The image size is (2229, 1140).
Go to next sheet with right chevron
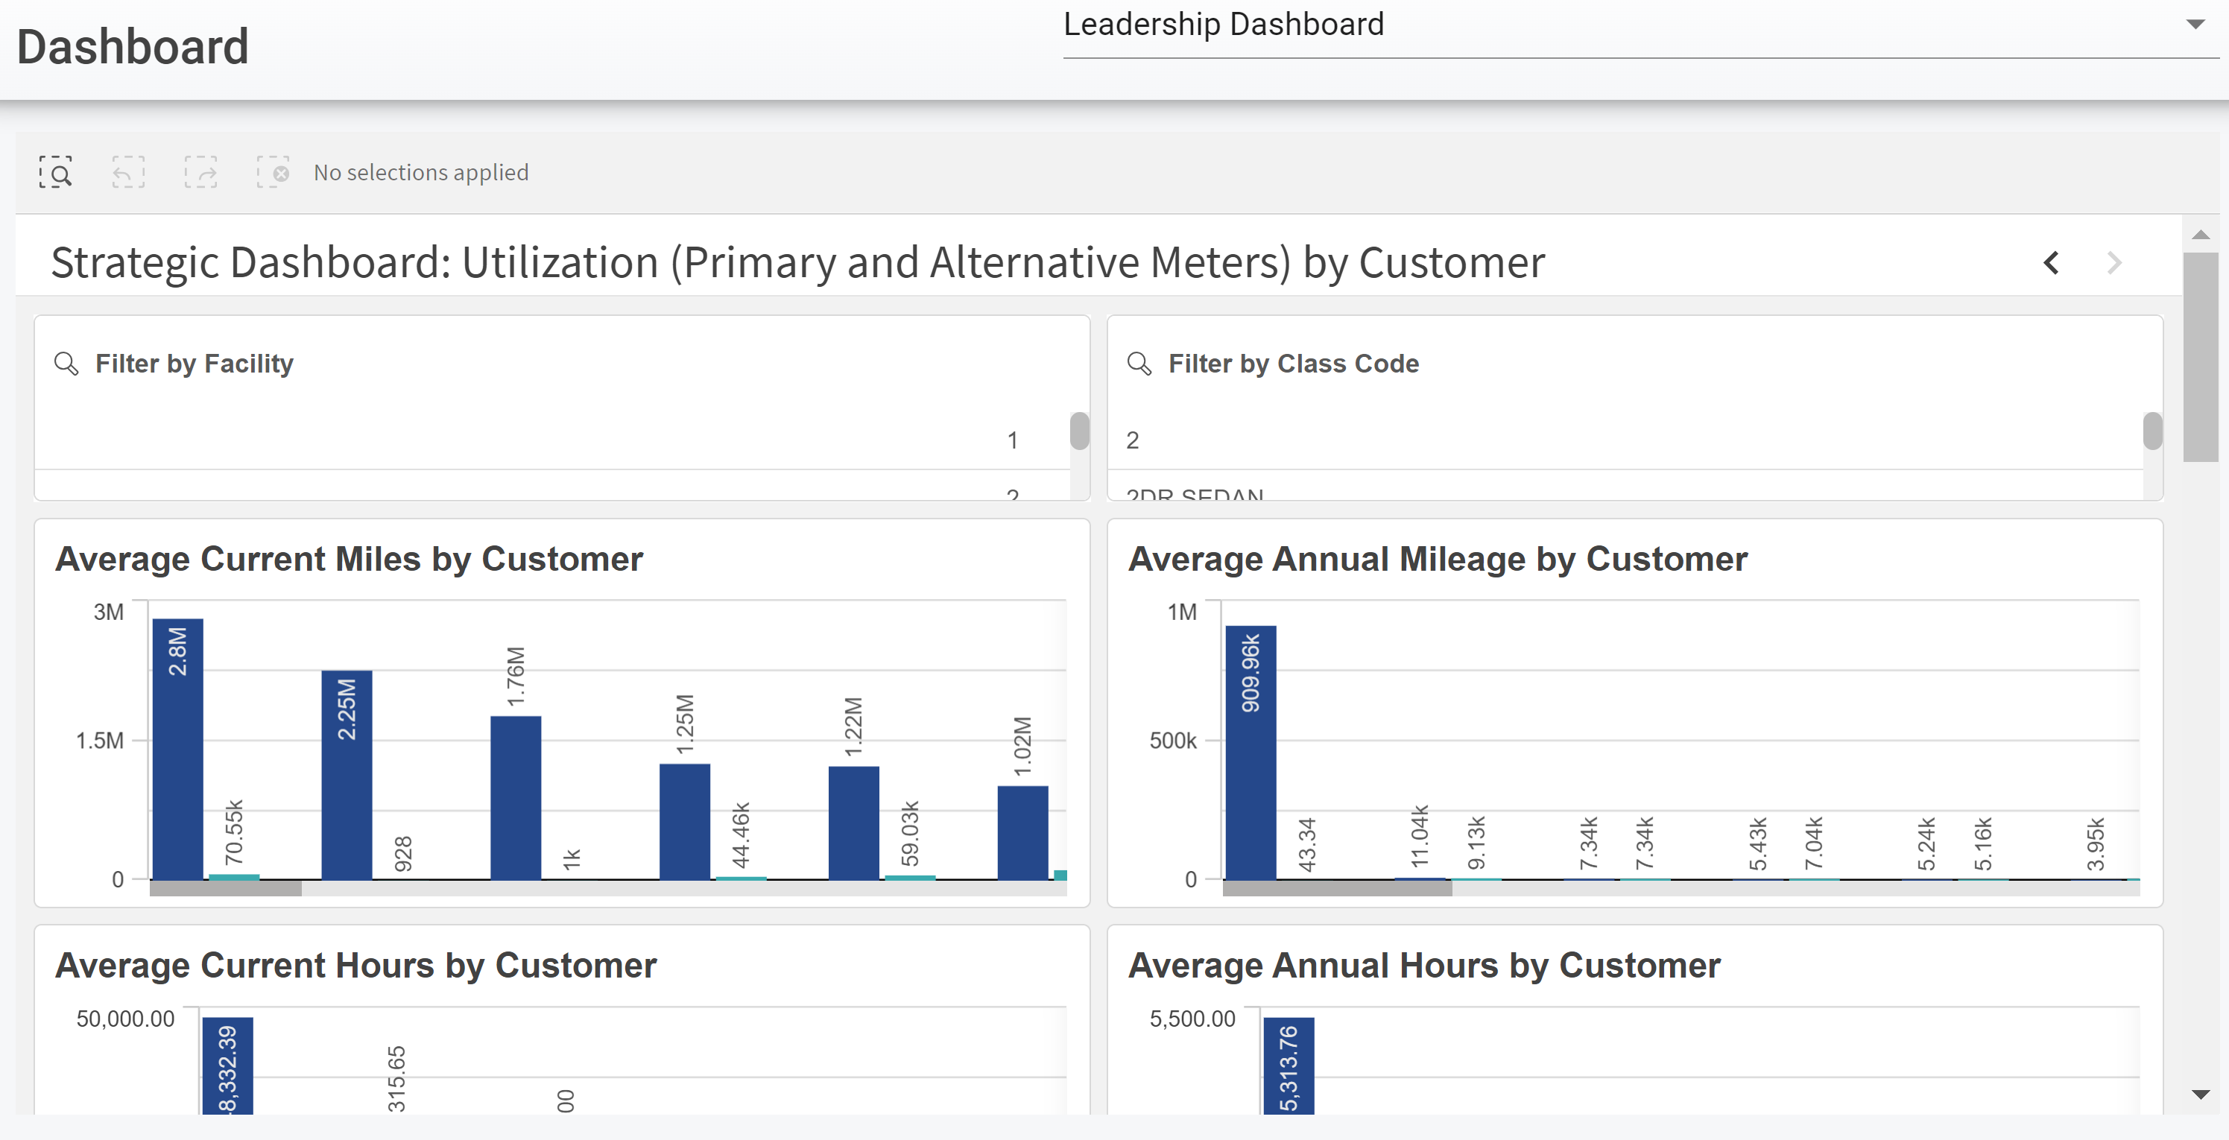(2114, 263)
